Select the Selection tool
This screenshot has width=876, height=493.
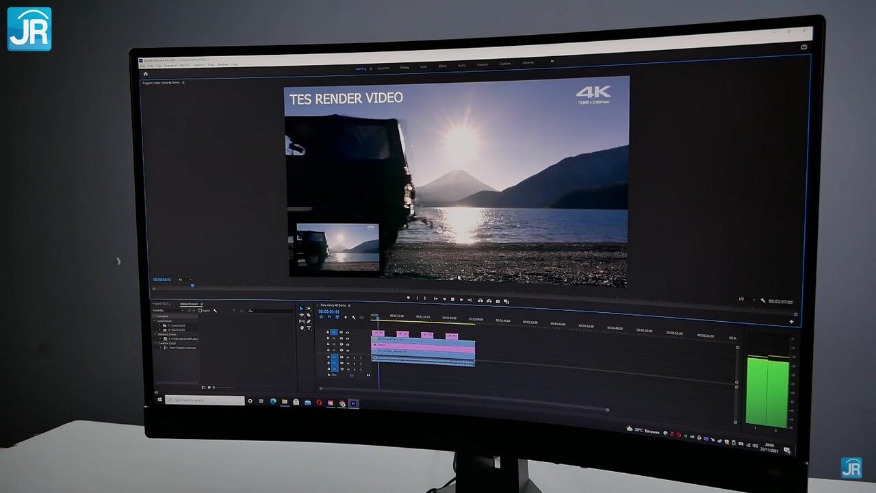(x=301, y=308)
